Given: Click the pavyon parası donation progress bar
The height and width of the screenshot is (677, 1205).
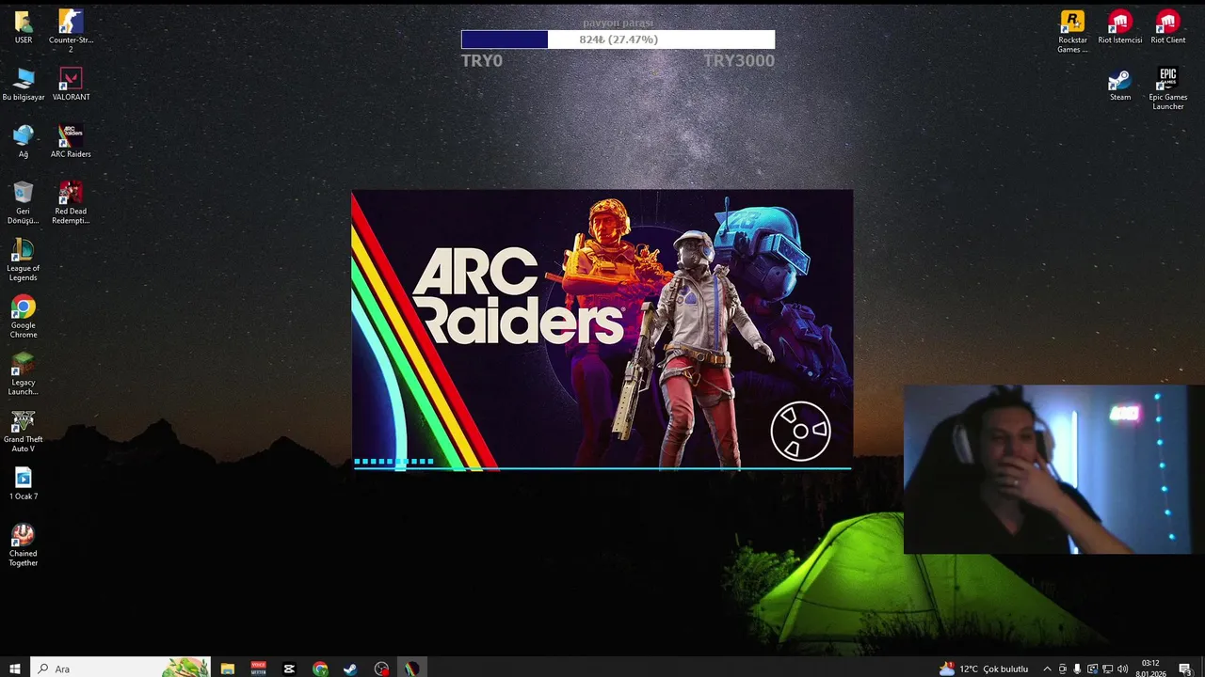Looking at the screenshot, I should 618,39.
